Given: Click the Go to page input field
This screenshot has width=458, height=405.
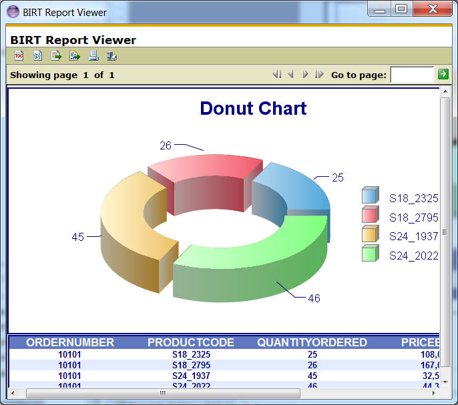Looking at the screenshot, I should 411,75.
